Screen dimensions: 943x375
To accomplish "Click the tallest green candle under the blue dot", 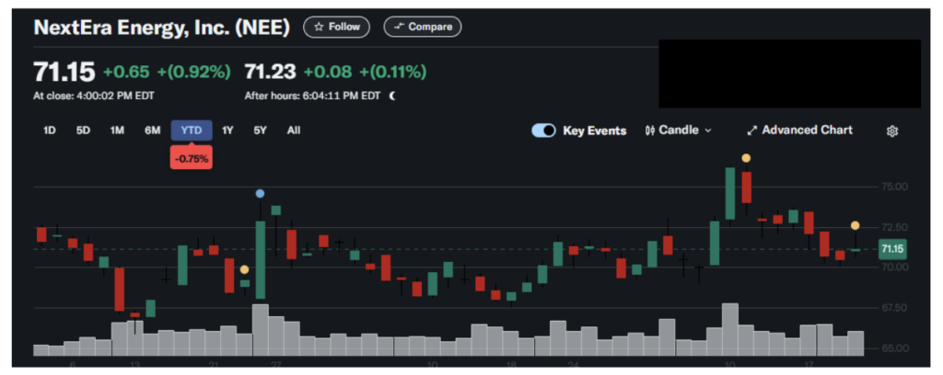I will 261,260.
